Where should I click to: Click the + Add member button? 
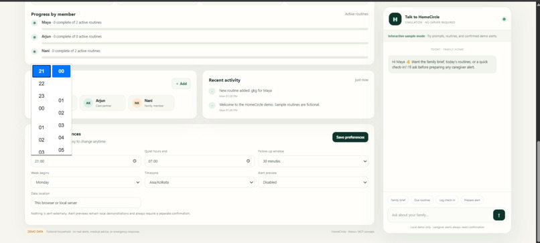[x=181, y=84]
